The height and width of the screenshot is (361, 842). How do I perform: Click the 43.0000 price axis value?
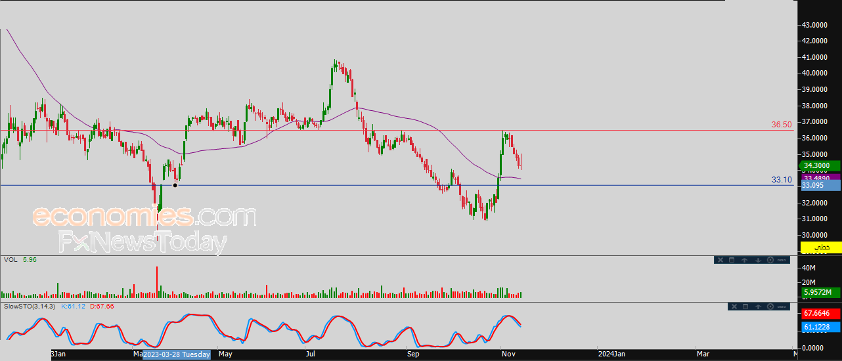(814, 25)
